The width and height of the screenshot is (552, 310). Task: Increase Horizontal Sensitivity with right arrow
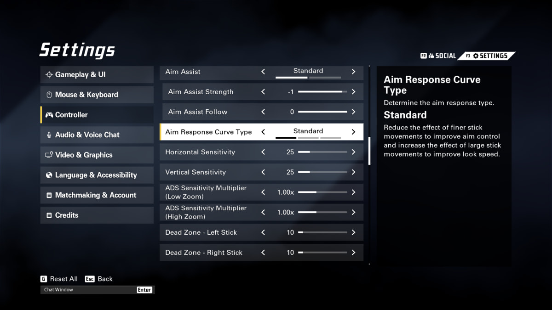[x=353, y=152]
